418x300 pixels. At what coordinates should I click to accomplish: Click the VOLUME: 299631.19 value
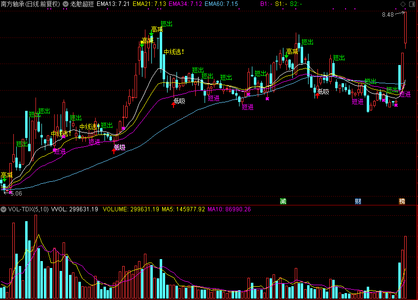pyautogui.click(x=131, y=209)
